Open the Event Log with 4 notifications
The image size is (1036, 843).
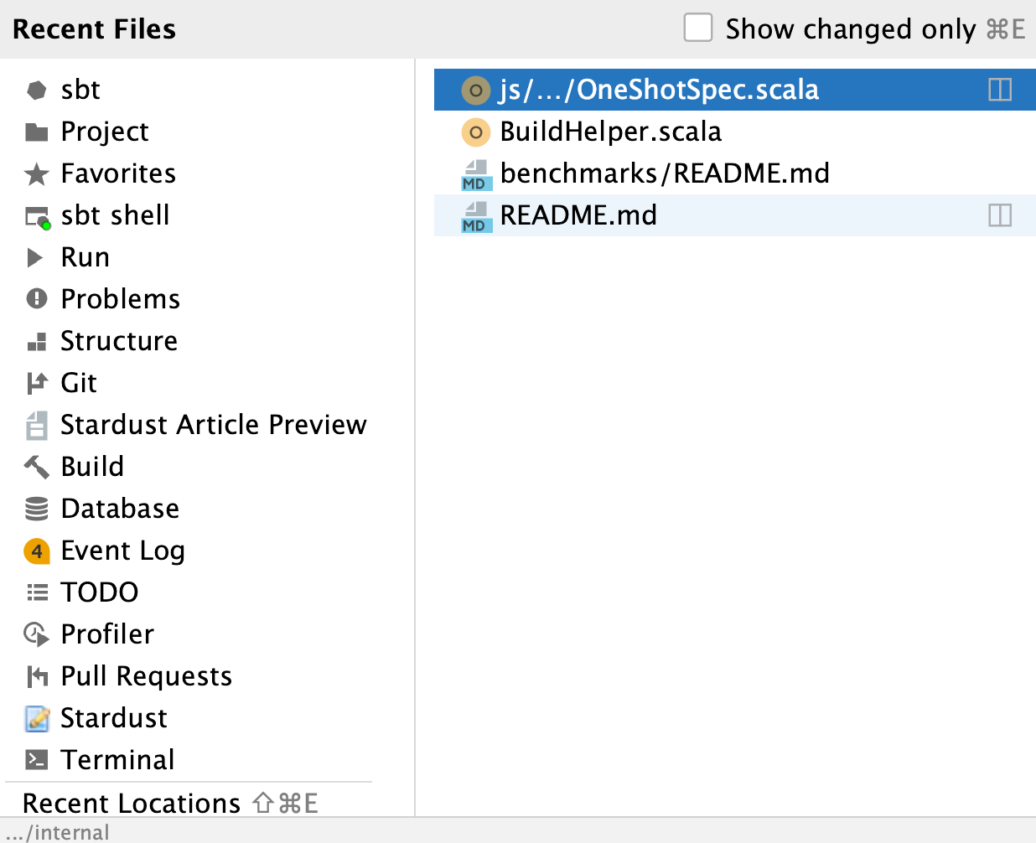[x=122, y=551]
